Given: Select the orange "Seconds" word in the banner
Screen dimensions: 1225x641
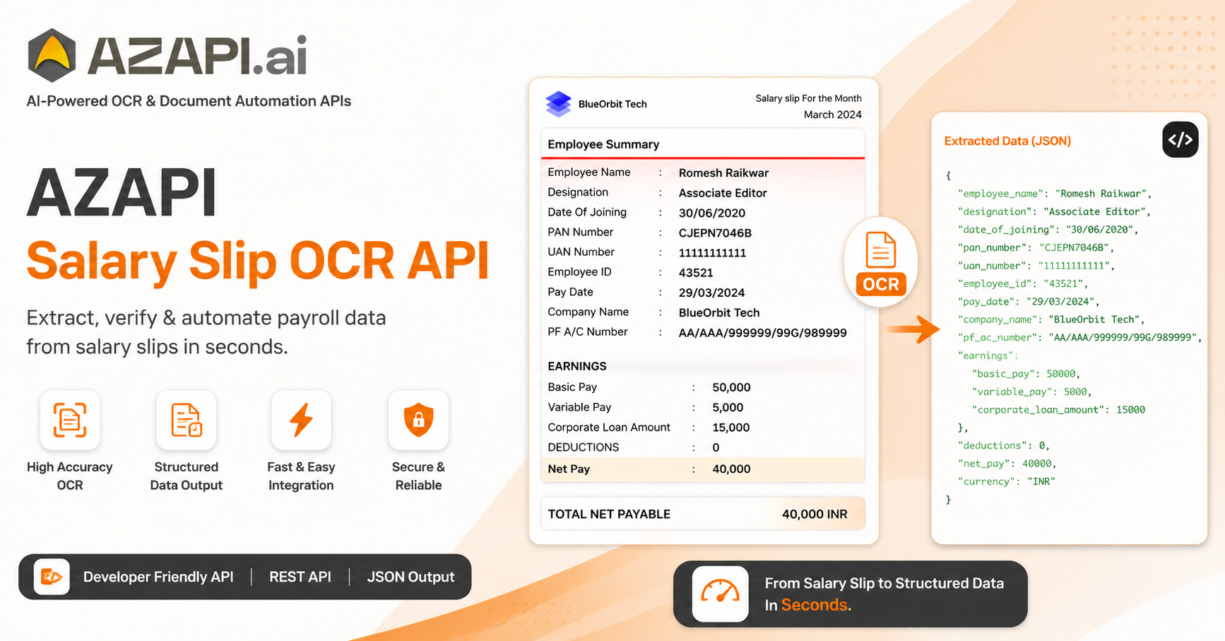Looking at the screenshot, I should coord(814,605).
